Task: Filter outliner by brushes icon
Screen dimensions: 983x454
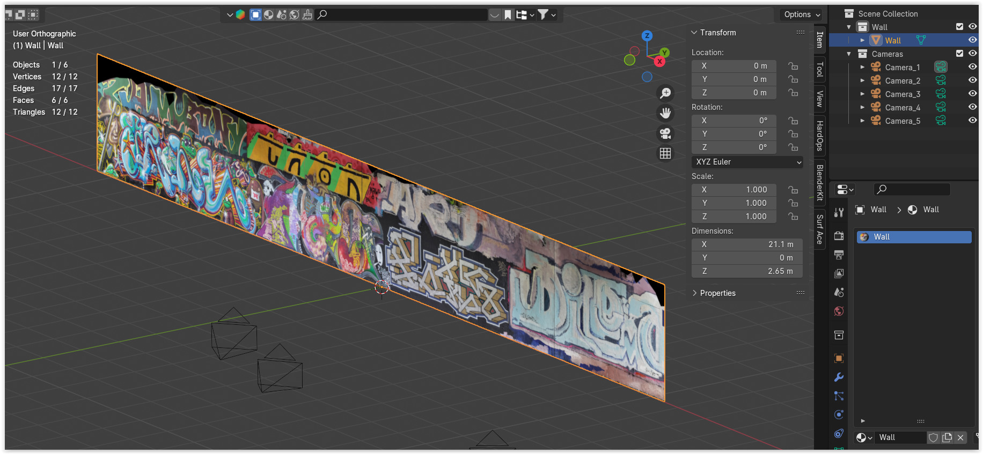Action: click(307, 14)
